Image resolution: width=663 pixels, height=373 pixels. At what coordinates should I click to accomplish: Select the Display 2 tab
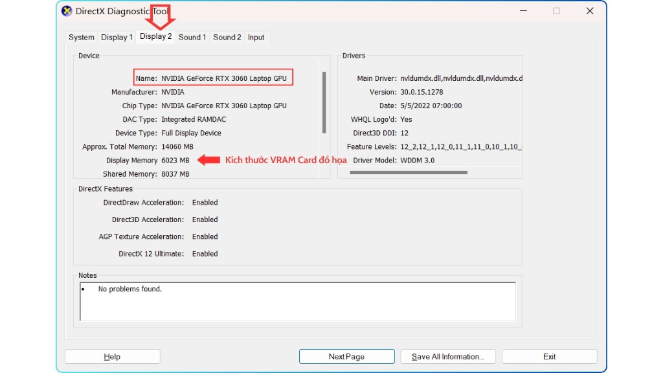coord(156,37)
